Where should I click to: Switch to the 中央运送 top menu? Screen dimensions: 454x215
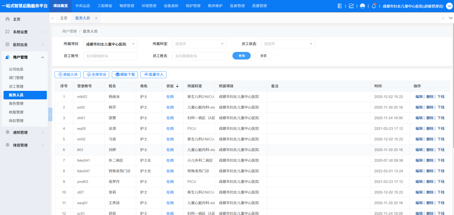83,6
